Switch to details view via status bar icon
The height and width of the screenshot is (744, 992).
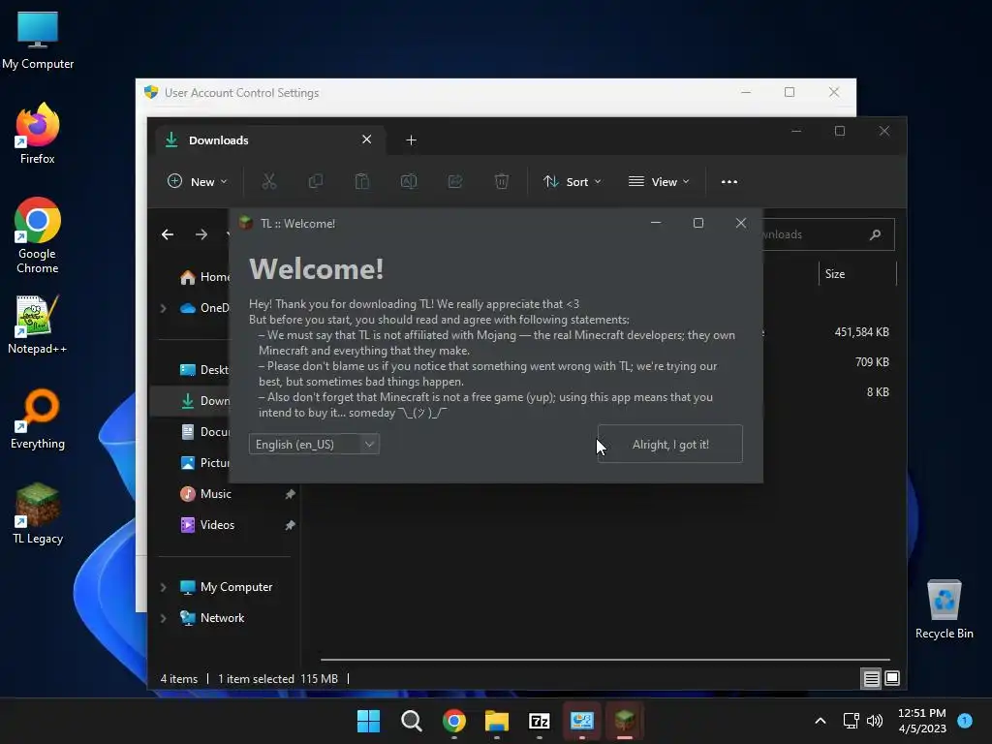871,678
